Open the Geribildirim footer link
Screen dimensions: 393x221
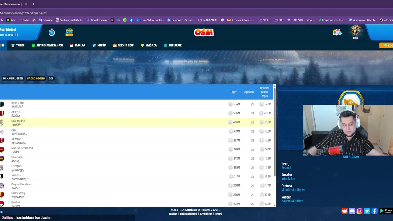206,214
